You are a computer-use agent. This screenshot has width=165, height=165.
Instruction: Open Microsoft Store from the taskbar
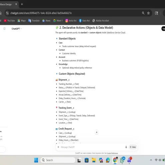click(87, 160)
